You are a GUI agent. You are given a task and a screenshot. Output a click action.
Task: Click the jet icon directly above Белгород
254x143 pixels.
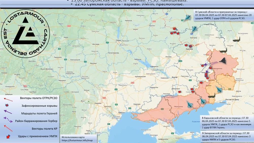tap(194, 29)
